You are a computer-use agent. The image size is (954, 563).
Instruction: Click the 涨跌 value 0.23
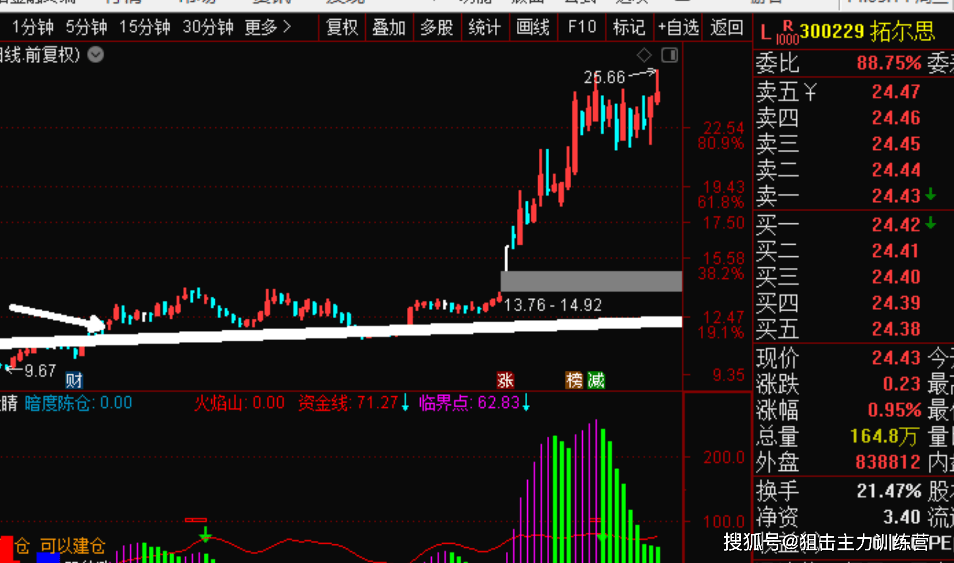tap(901, 384)
